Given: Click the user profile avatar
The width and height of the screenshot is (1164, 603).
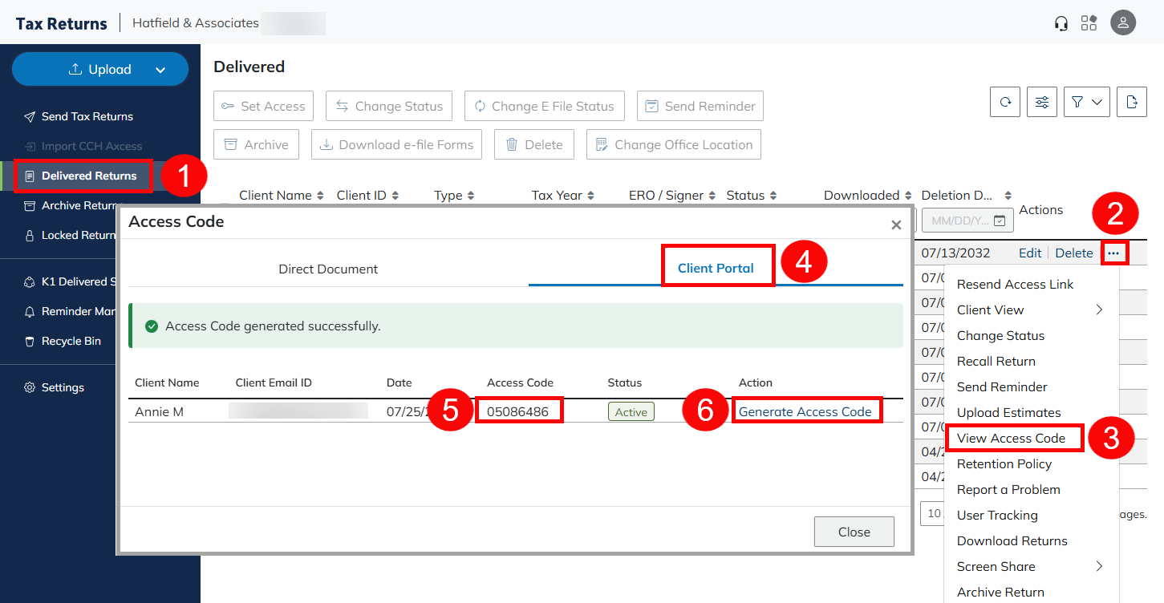Looking at the screenshot, I should click(1123, 22).
